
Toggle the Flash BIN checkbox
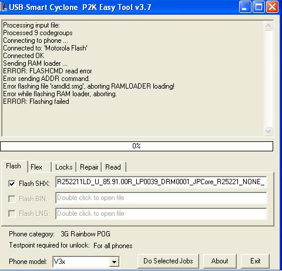coord(12,199)
